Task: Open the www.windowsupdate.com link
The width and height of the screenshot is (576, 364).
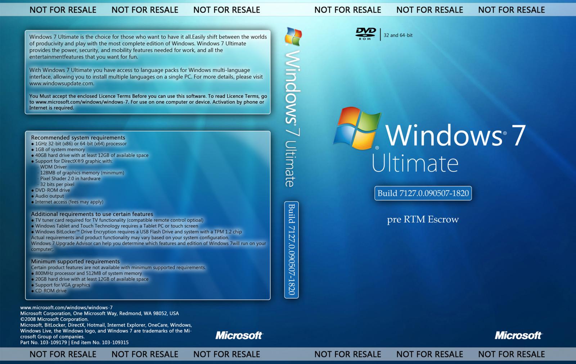Action: tap(62, 83)
